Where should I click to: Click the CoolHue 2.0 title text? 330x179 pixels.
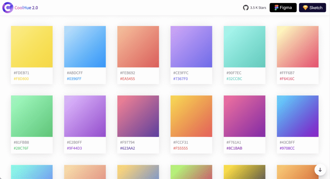[x=26, y=8]
